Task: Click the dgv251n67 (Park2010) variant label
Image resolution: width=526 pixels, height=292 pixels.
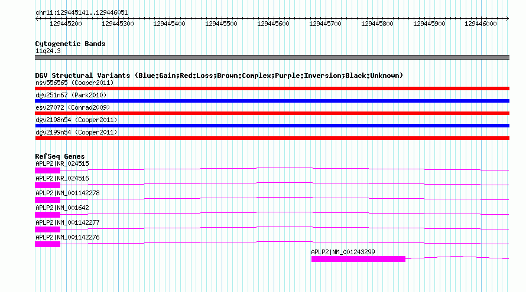Action: click(x=71, y=95)
